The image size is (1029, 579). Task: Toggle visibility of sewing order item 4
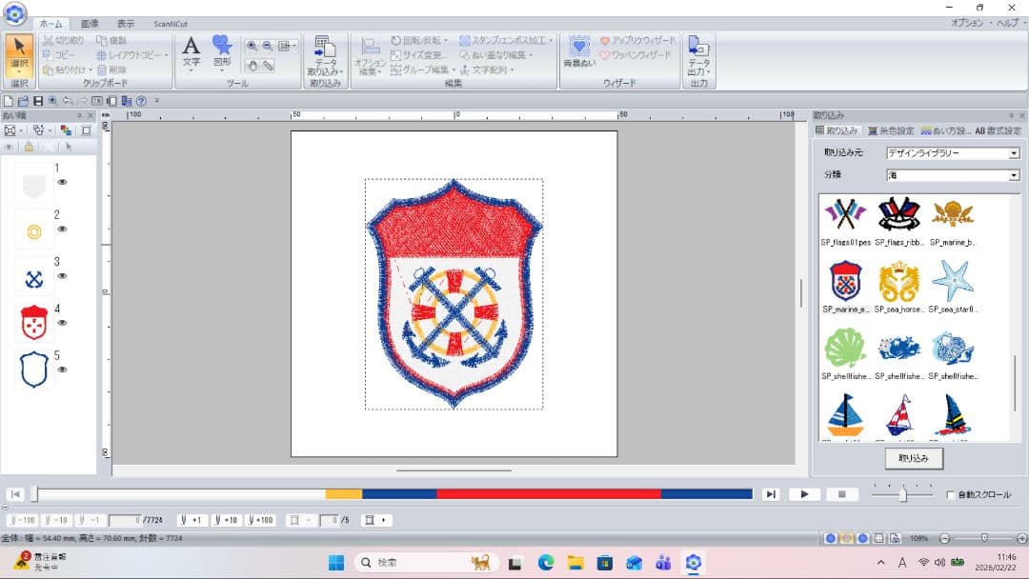click(x=62, y=323)
